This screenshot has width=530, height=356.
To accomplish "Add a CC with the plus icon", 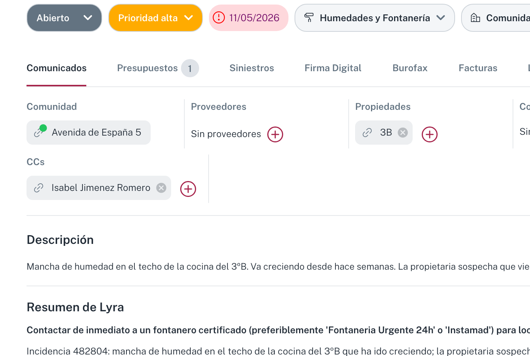I will coord(188,189).
